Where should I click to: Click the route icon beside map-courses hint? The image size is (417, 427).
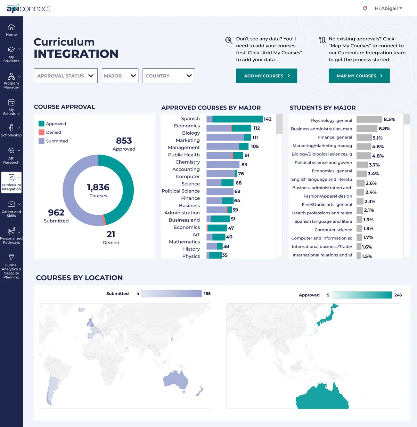coord(322,40)
